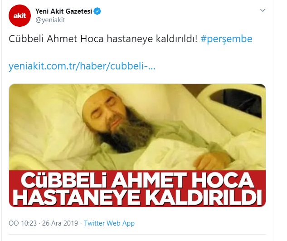Open the Yeni Akit red profile avatar
Viewport: 287px width, 241px height.
20,16
